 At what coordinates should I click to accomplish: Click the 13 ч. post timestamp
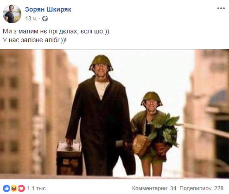click(31, 19)
